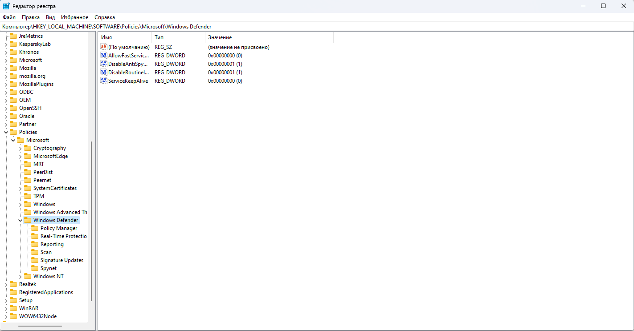Select the AllowFastServic... value name
Viewport: 634px width, 331px height.
(128, 55)
